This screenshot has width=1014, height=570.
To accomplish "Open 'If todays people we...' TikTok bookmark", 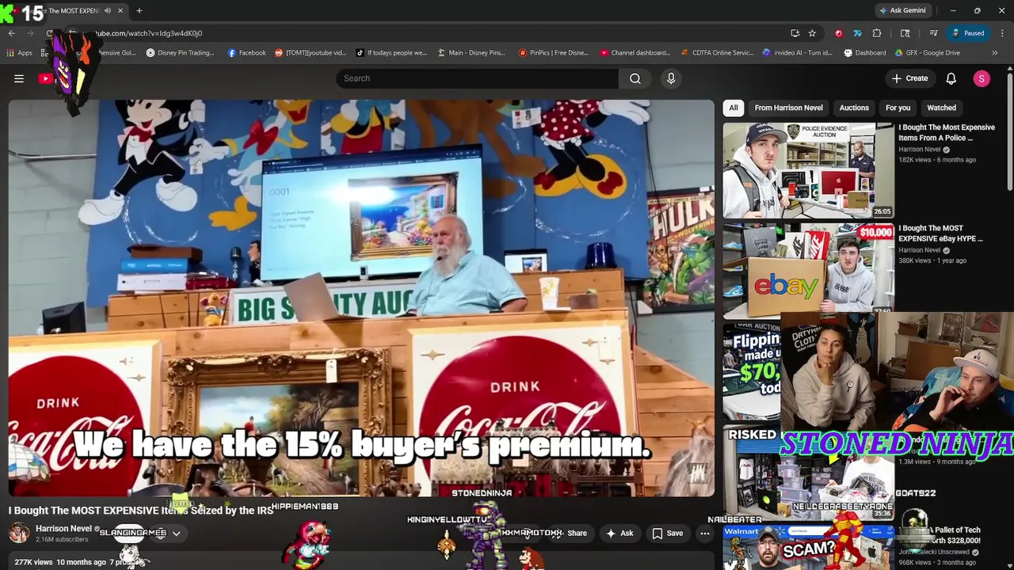I will [391, 53].
